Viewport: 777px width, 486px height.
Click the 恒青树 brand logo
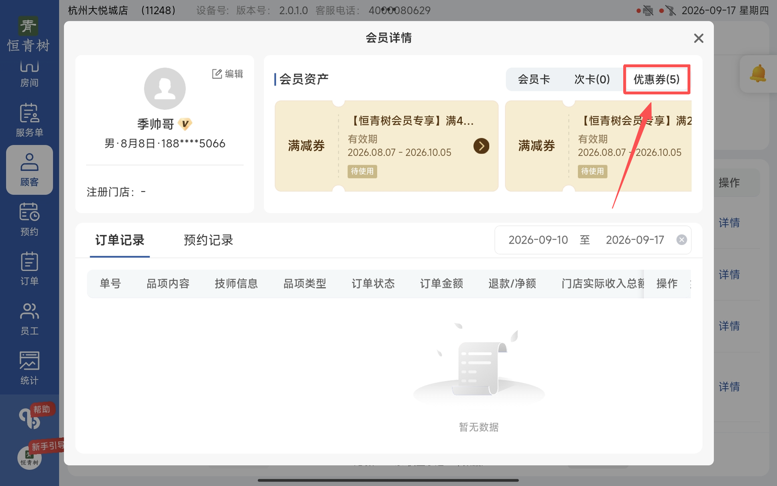coord(29,34)
